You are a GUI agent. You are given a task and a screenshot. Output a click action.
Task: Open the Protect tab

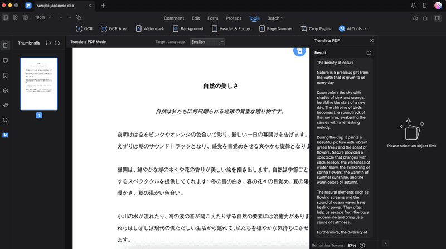point(233,18)
